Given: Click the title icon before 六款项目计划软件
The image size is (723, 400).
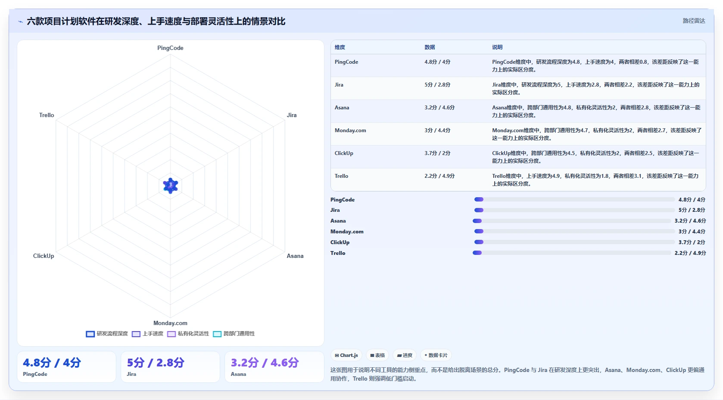Looking at the screenshot, I should [20, 22].
